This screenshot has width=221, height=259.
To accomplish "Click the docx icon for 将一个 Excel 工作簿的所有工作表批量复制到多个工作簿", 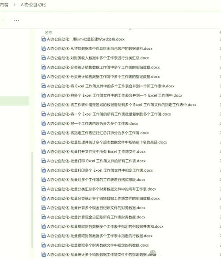I will point(43,114).
